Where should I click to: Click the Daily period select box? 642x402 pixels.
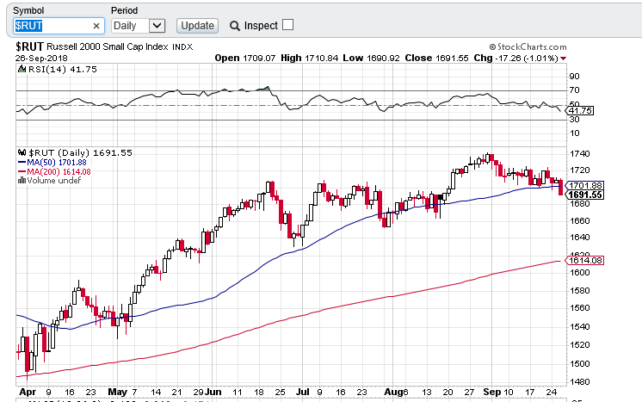pyautogui.click(x=139, y=26)
